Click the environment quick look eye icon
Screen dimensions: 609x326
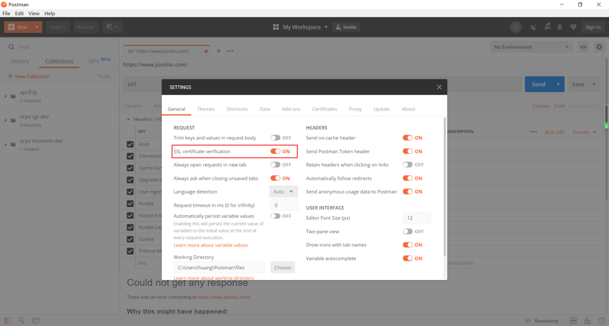(x=583, y=47)
